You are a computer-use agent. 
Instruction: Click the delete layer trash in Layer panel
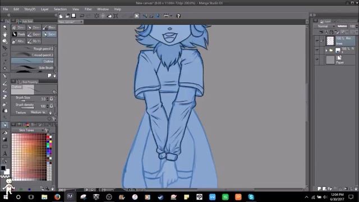356,189
